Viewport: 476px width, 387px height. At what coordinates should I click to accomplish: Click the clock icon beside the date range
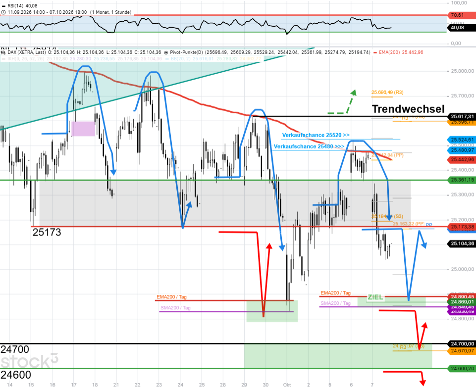tap(3, 12)
